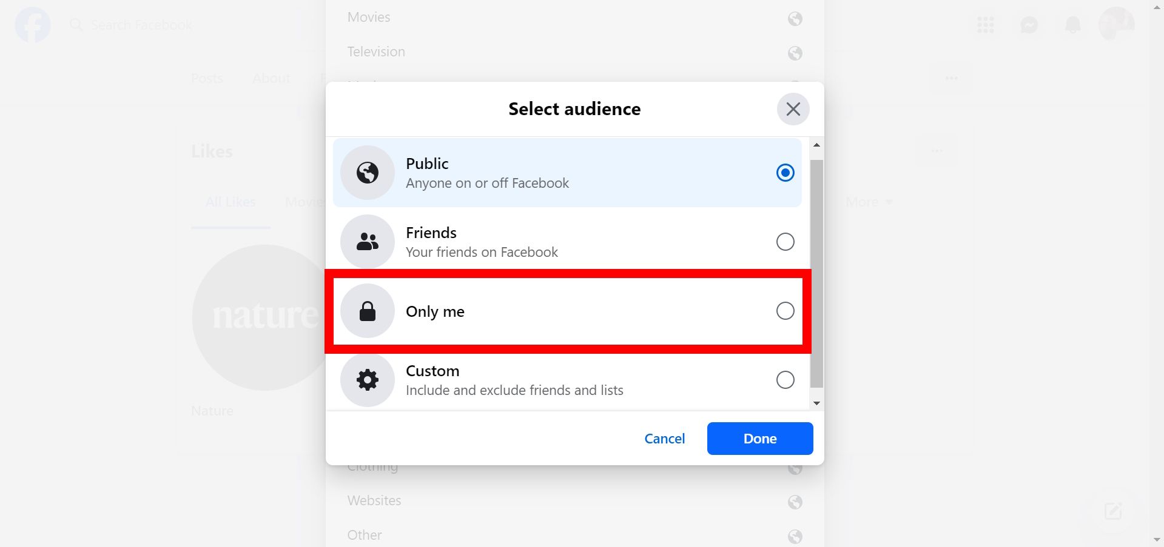1164x547 pixels.
Task: Click the globe privacy icon next to Websites
Action: [795, 502]
